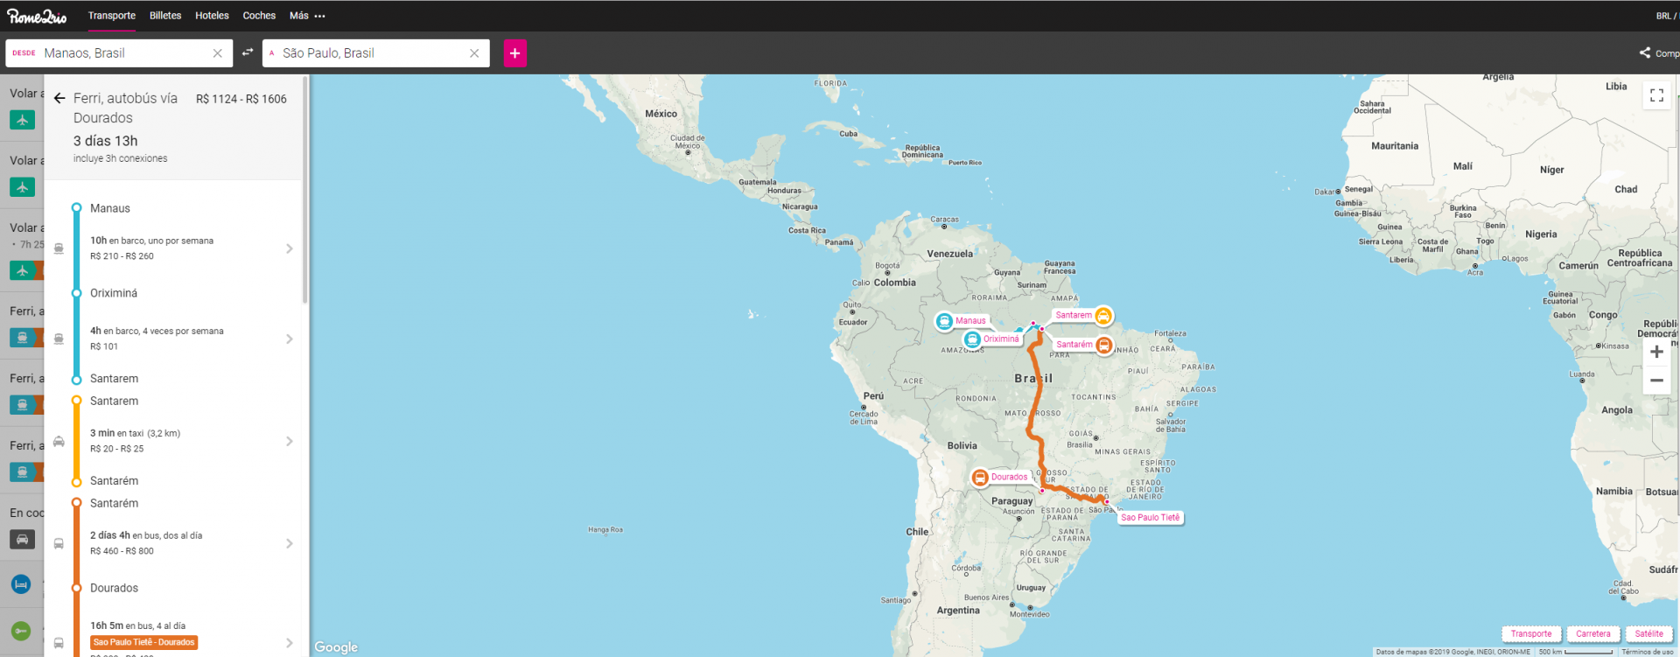Image resolution: width=1680 pixels, height=657 pixels.
Task: Select the first Ferri route icon in sidebar
Action: coord(23,338)
